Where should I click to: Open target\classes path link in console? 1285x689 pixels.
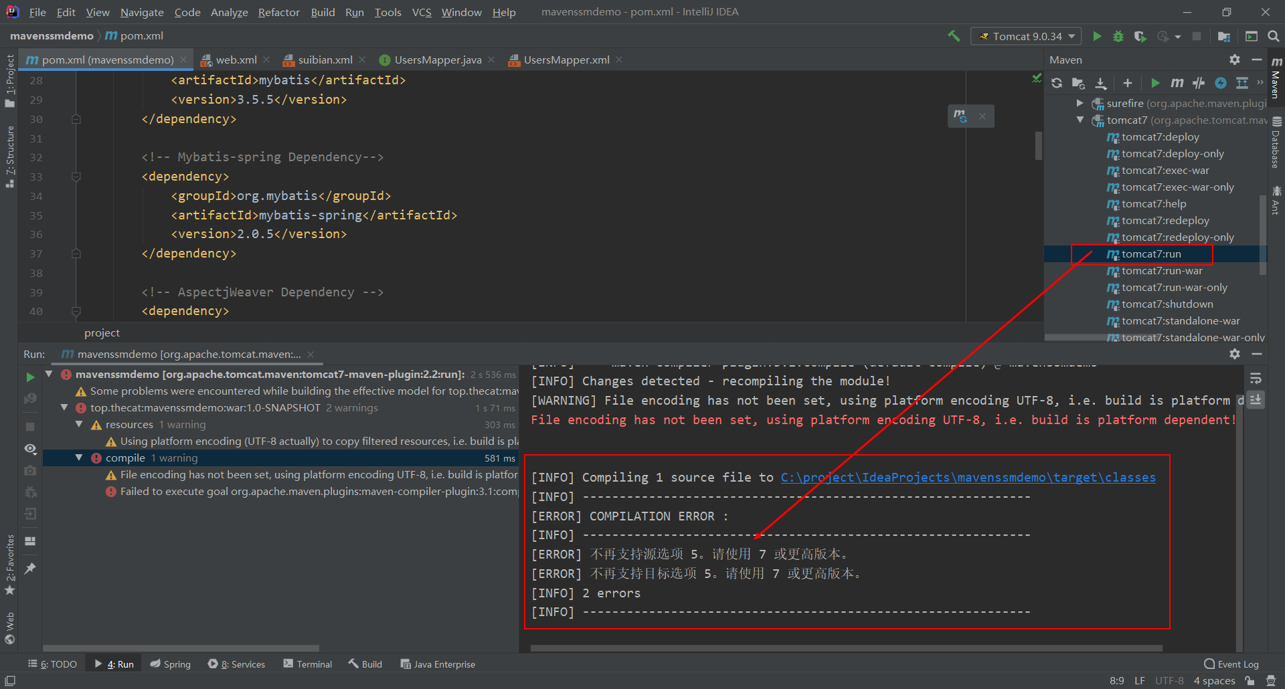[x=968, y=478]
